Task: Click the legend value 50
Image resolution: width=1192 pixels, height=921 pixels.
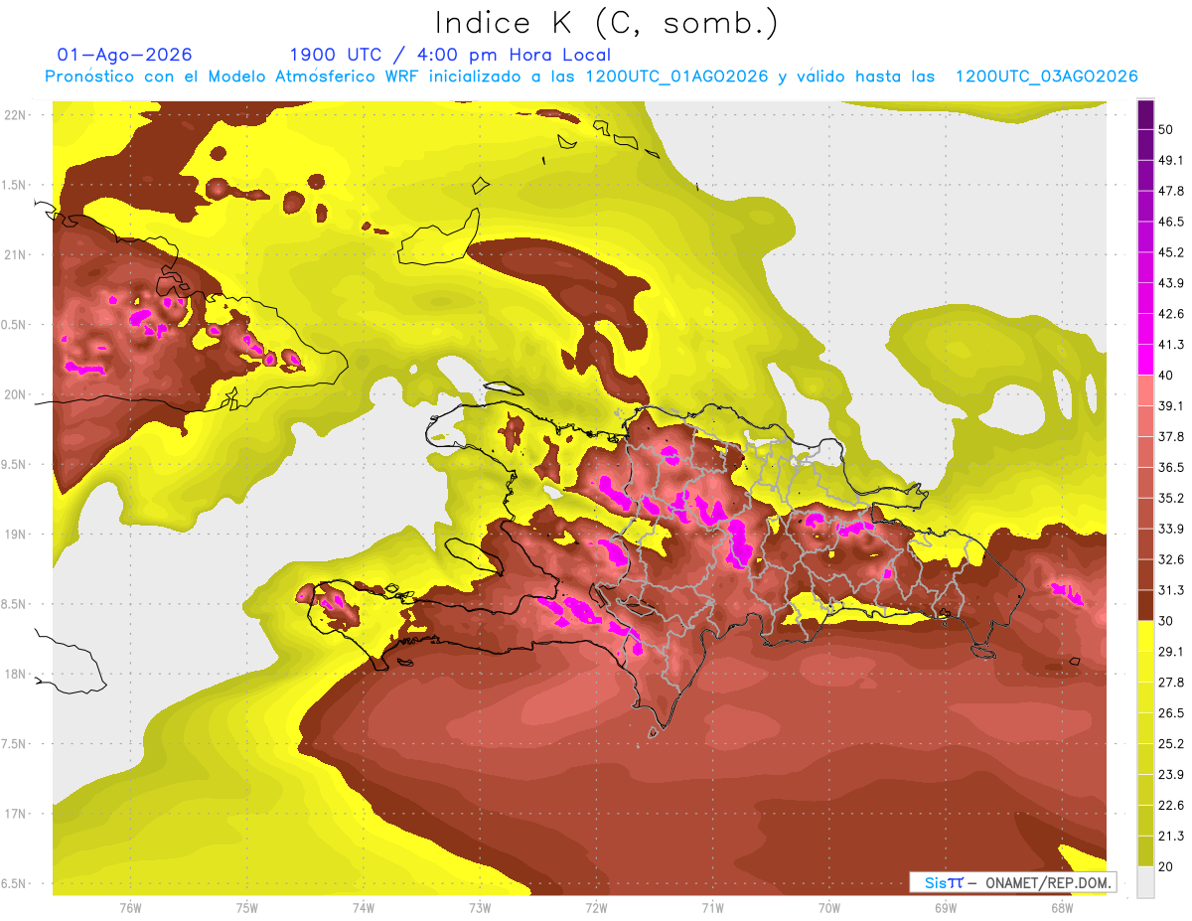Action: point(1166,131)
